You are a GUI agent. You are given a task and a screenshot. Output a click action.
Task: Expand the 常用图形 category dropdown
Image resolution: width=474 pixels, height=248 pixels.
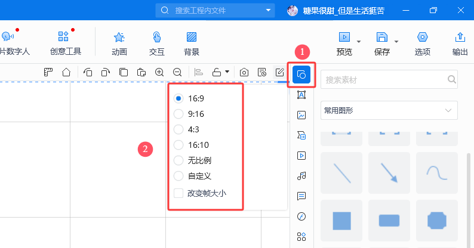[x=389, y=110]
